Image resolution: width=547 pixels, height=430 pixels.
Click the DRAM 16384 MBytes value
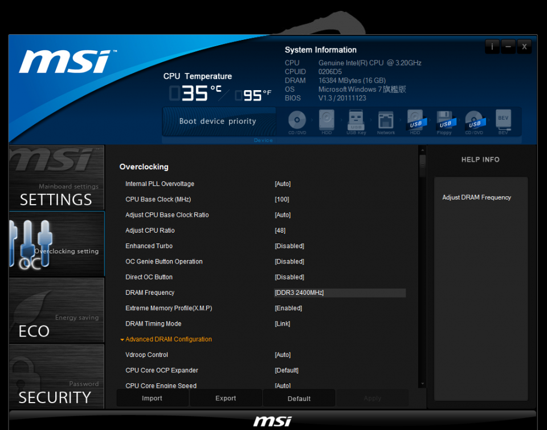tap(352, 80)
